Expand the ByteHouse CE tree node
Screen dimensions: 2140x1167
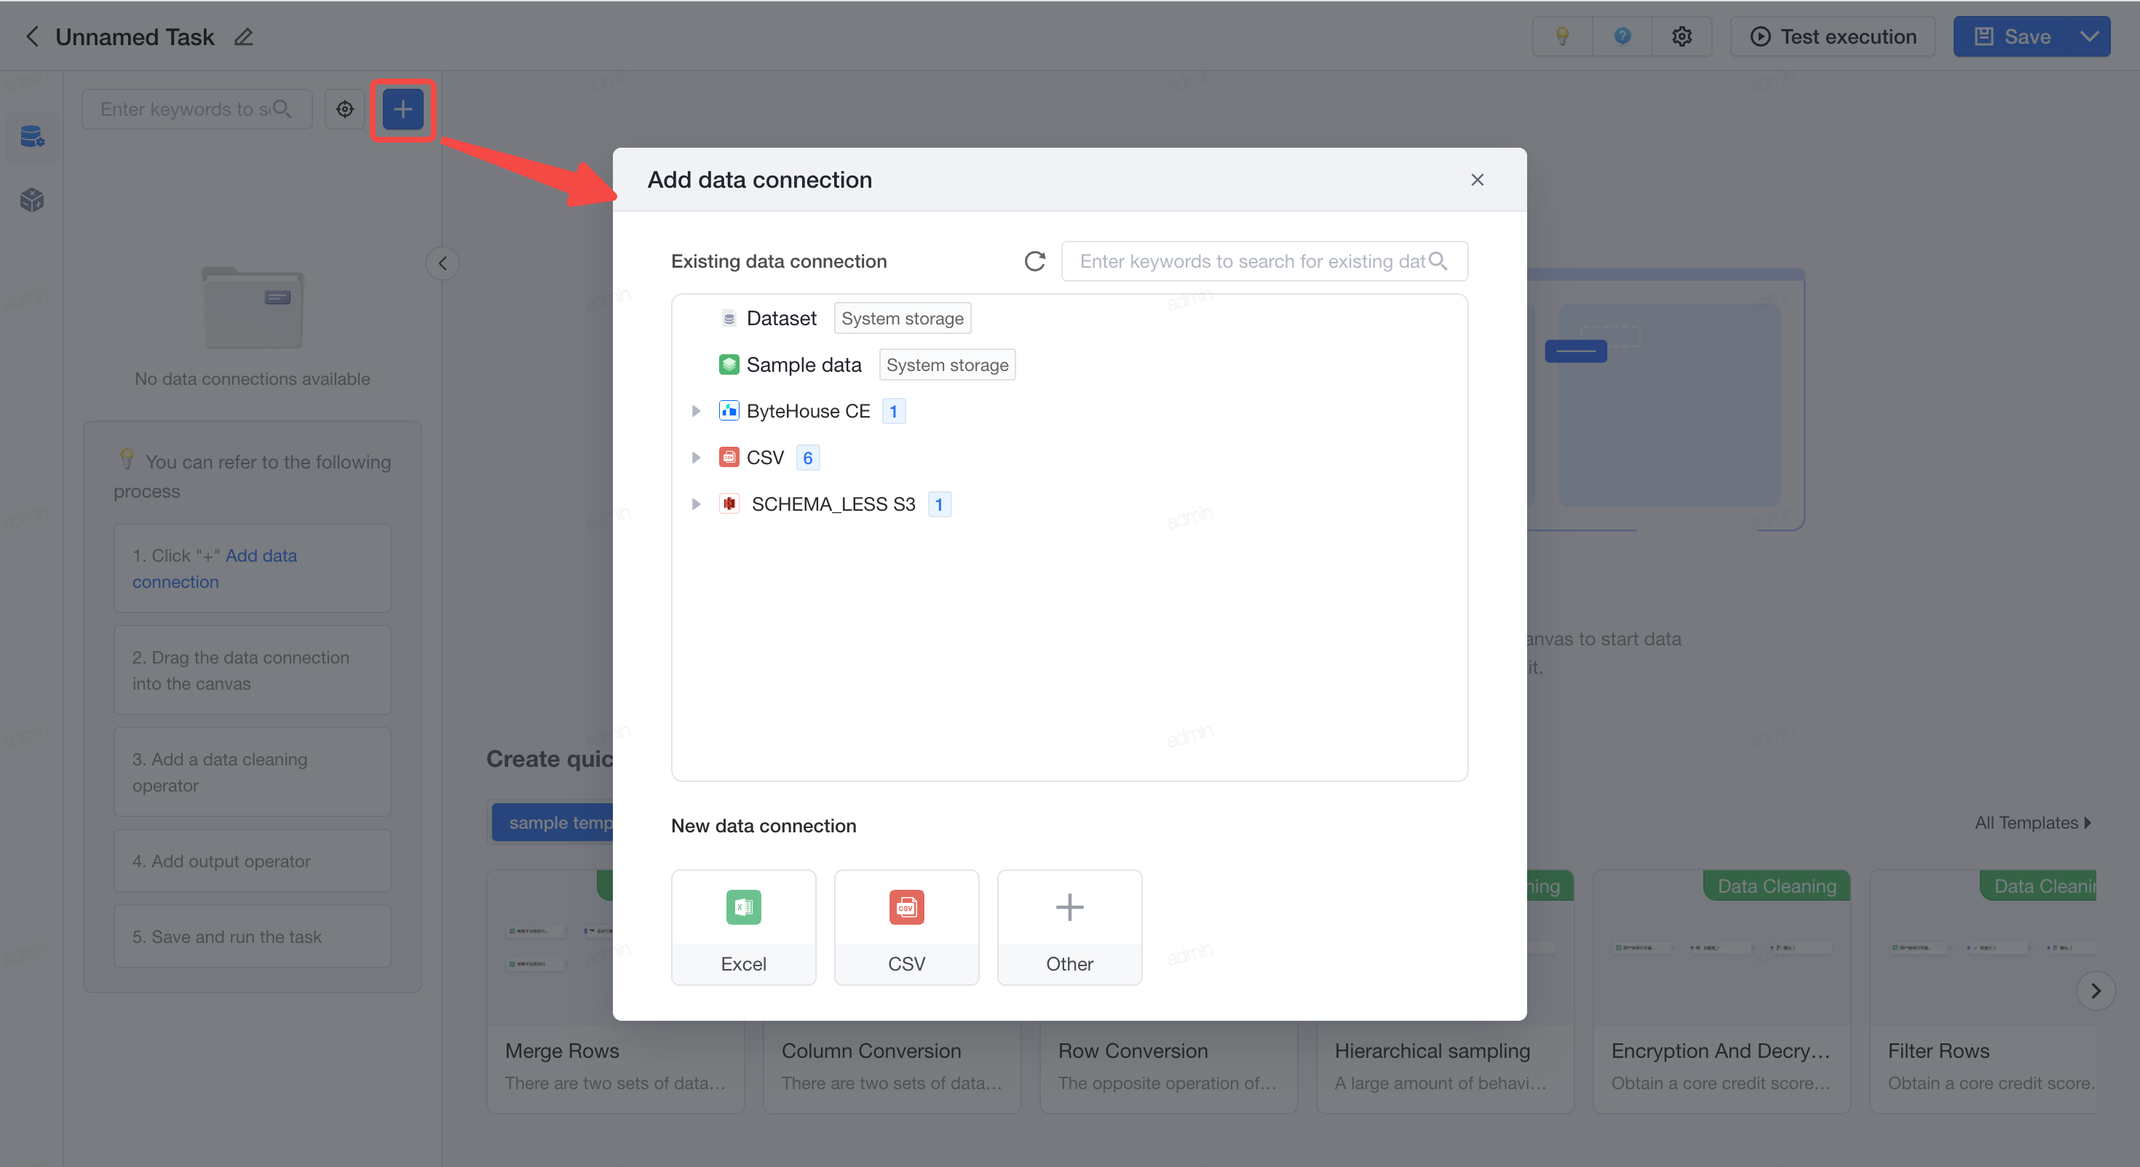[696, 411]
